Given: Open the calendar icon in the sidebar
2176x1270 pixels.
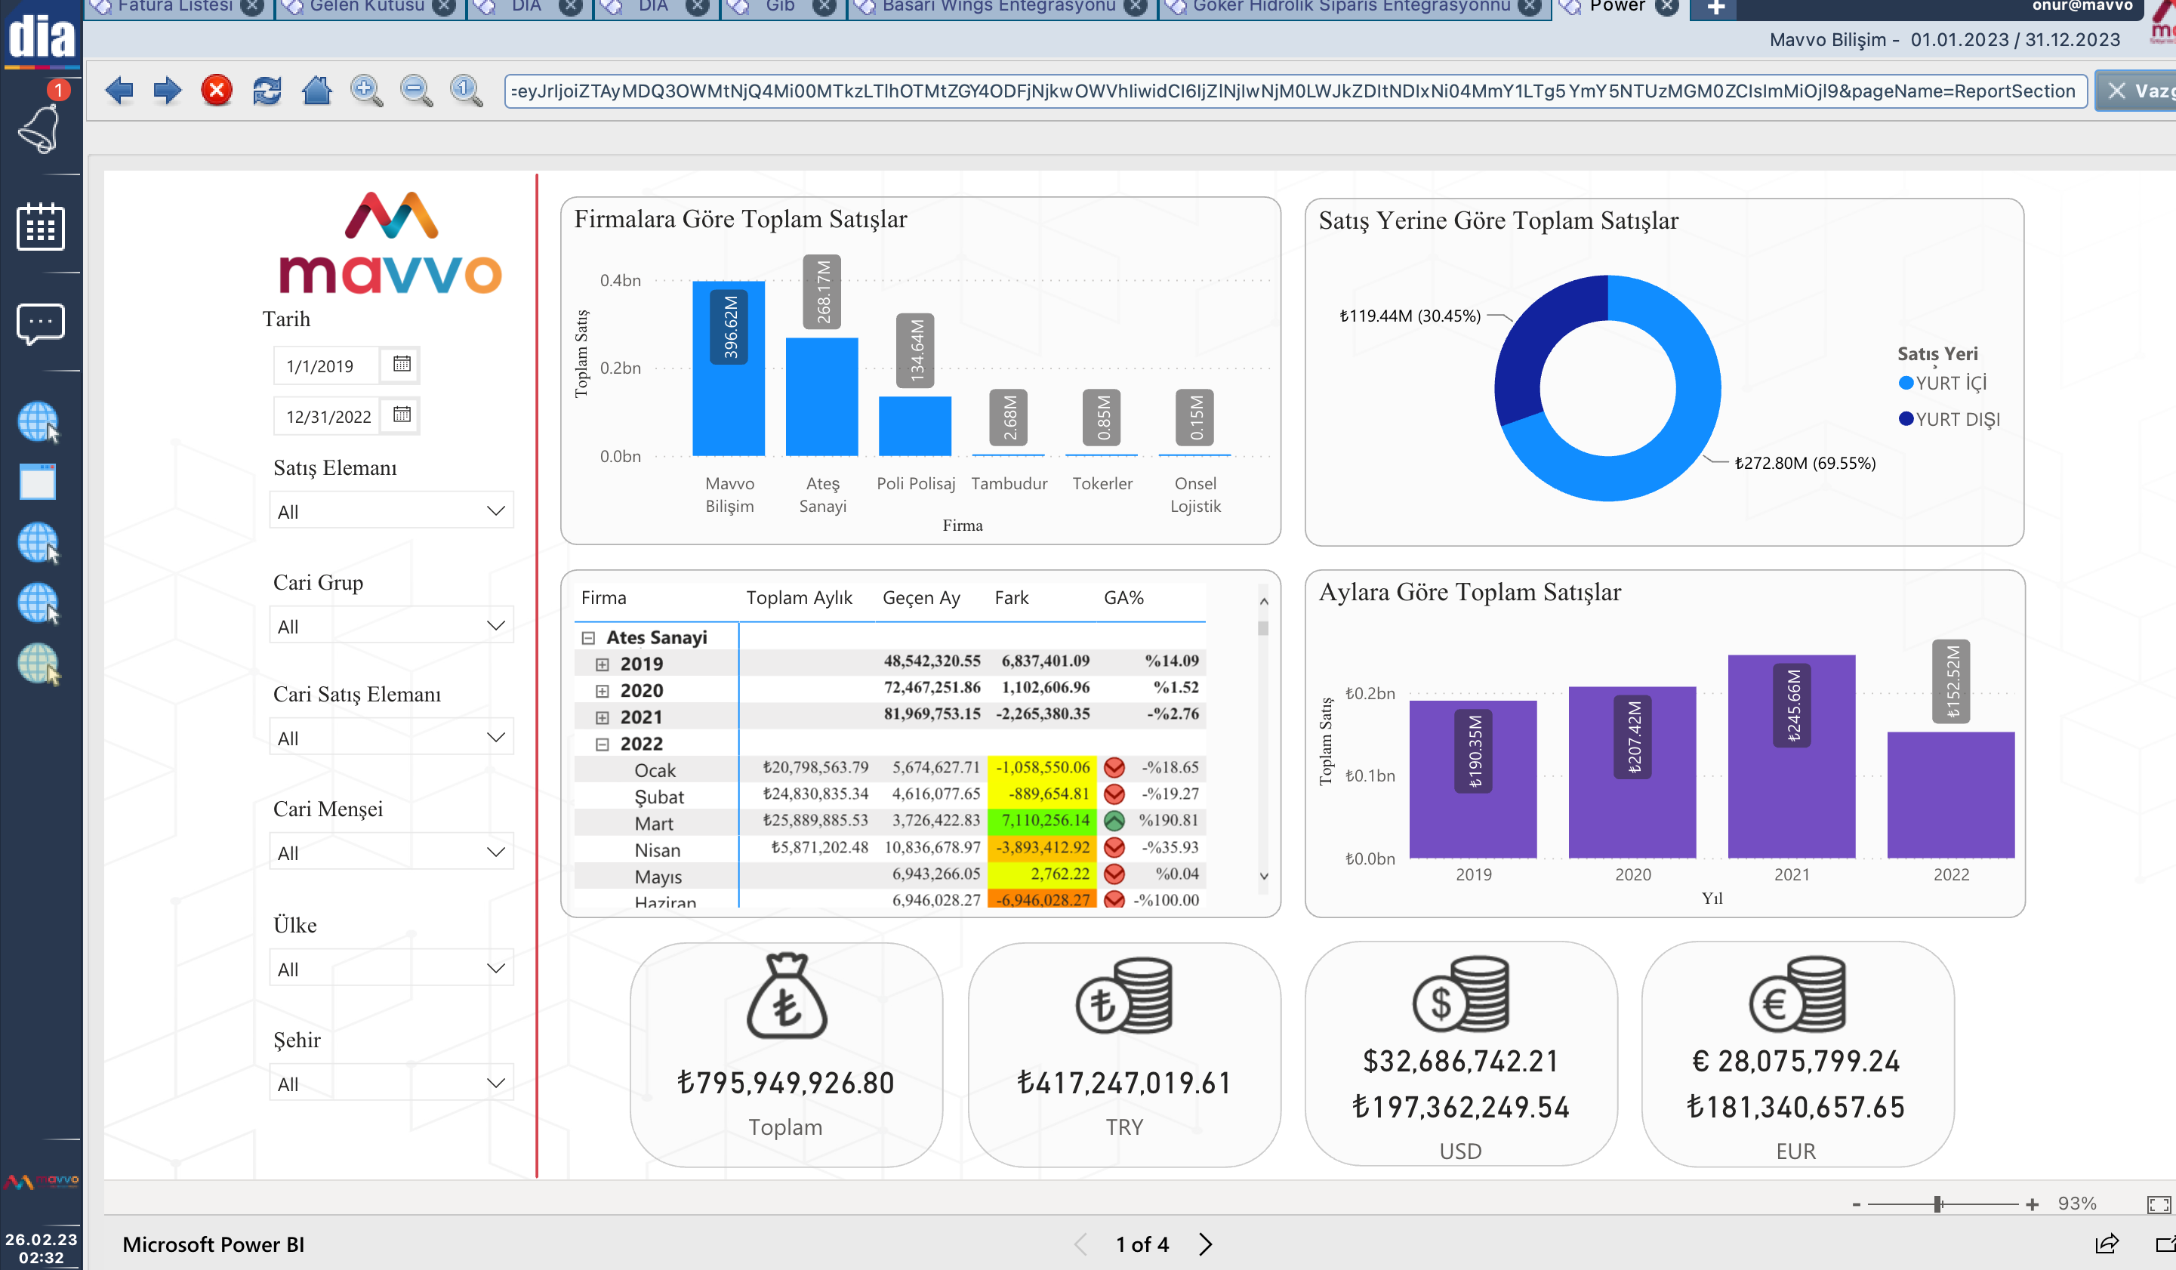Looking at the screenshot, I should point(41,227).
